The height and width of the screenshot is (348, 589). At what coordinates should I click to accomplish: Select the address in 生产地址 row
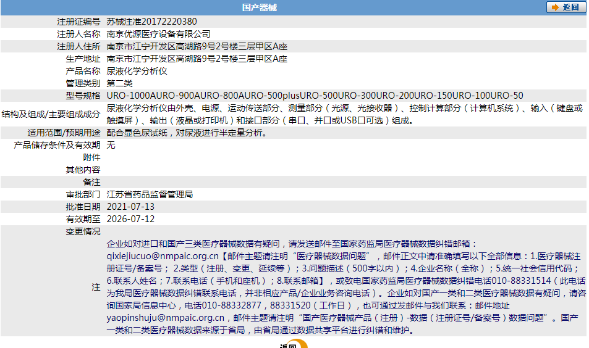click(x=197, y=59)
